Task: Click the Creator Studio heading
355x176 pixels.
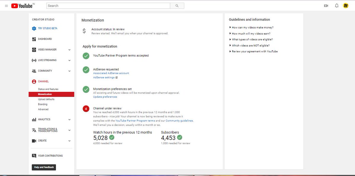Action: (43, 20)
